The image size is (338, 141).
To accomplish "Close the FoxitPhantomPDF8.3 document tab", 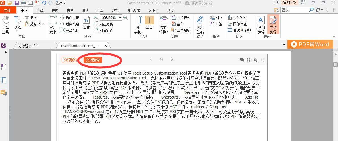I will coord(106,46).
